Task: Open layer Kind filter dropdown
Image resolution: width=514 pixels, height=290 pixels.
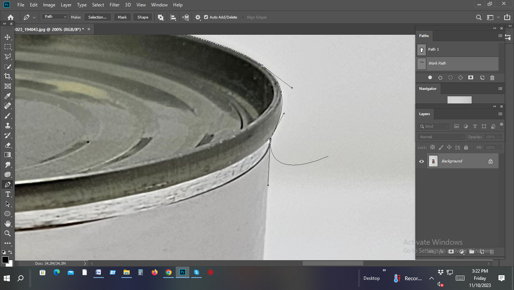Action: [434, 126]
